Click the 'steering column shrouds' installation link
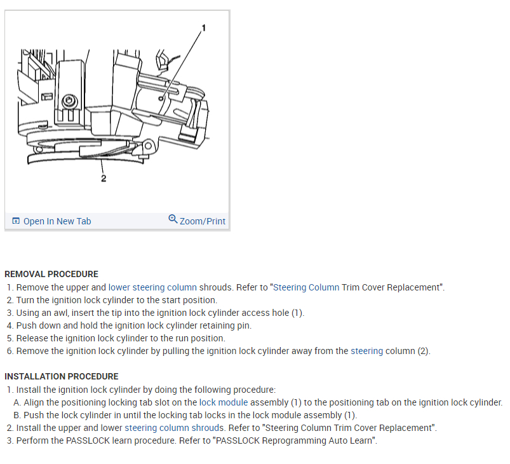510x464 pixels. point(174,428)
